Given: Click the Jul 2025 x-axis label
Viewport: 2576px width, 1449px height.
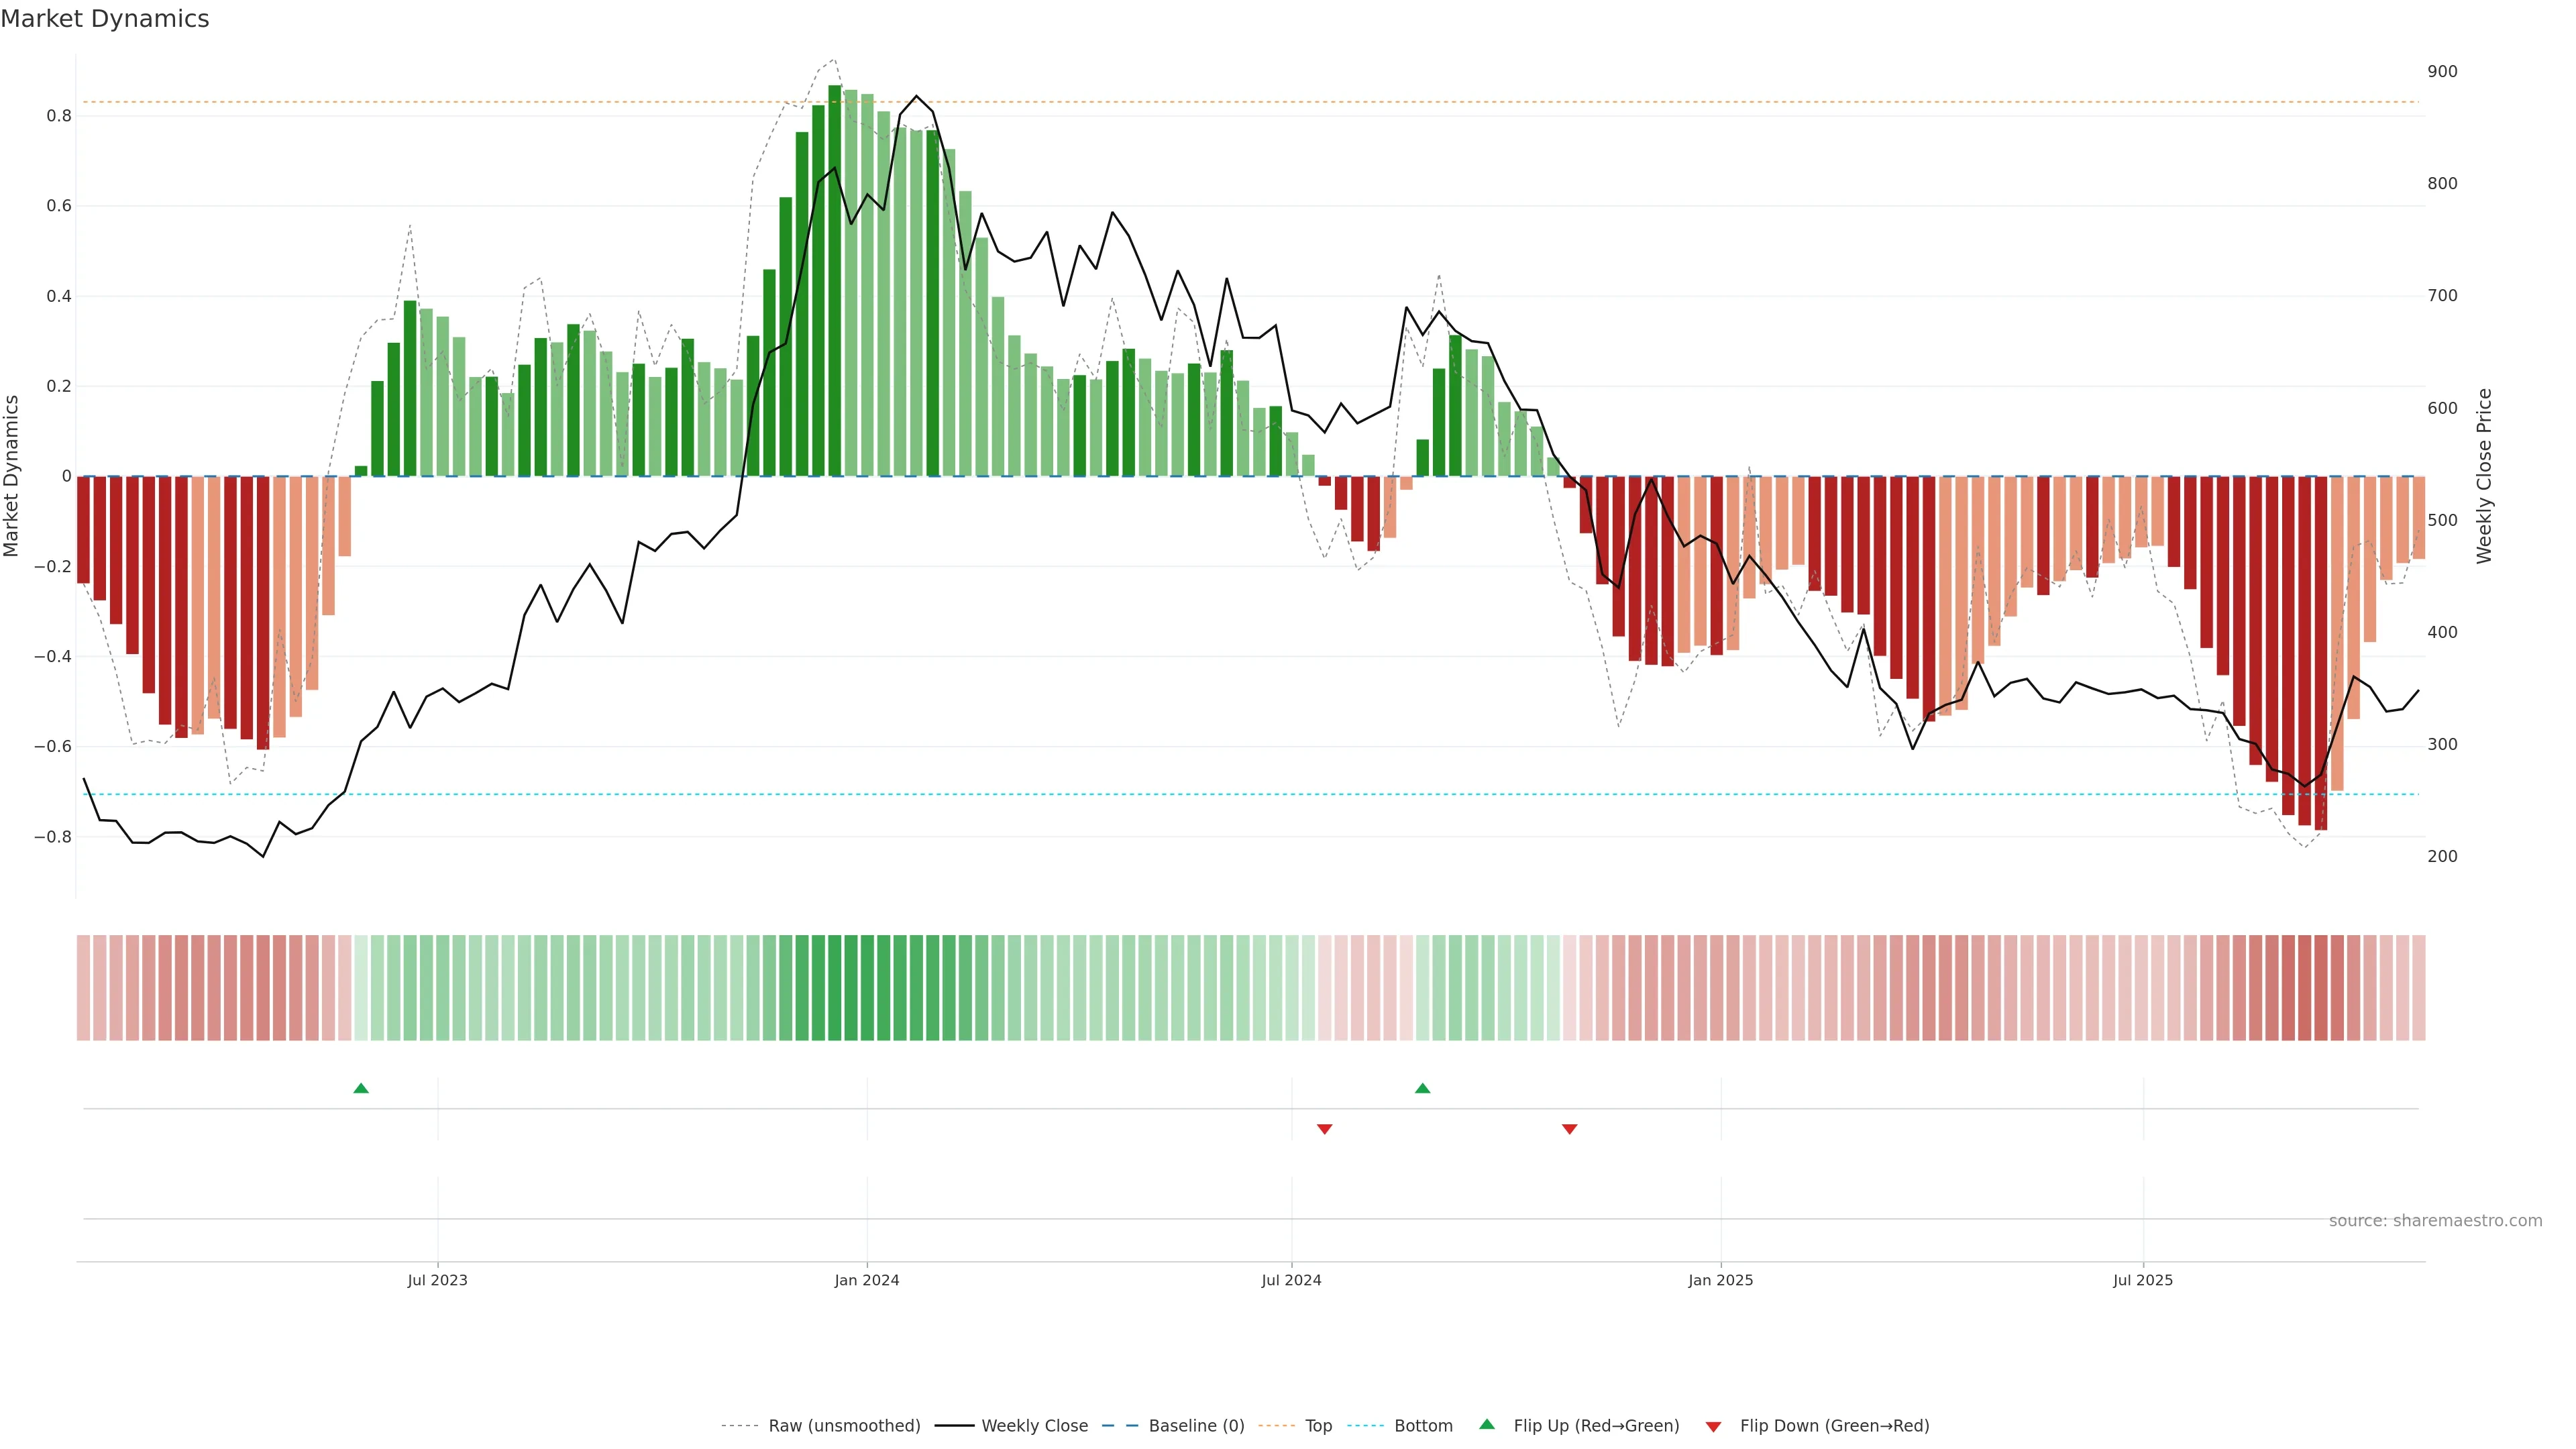Looking at the screenshot, I should (x=2142, y=1280).
